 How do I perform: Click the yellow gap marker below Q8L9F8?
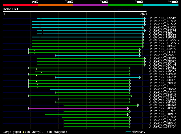tap(35, 53)
